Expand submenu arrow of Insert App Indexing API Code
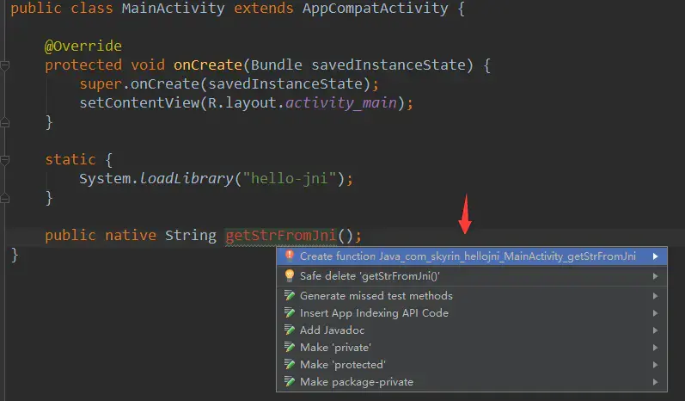 pyautogui.click(x=655, y=313)
